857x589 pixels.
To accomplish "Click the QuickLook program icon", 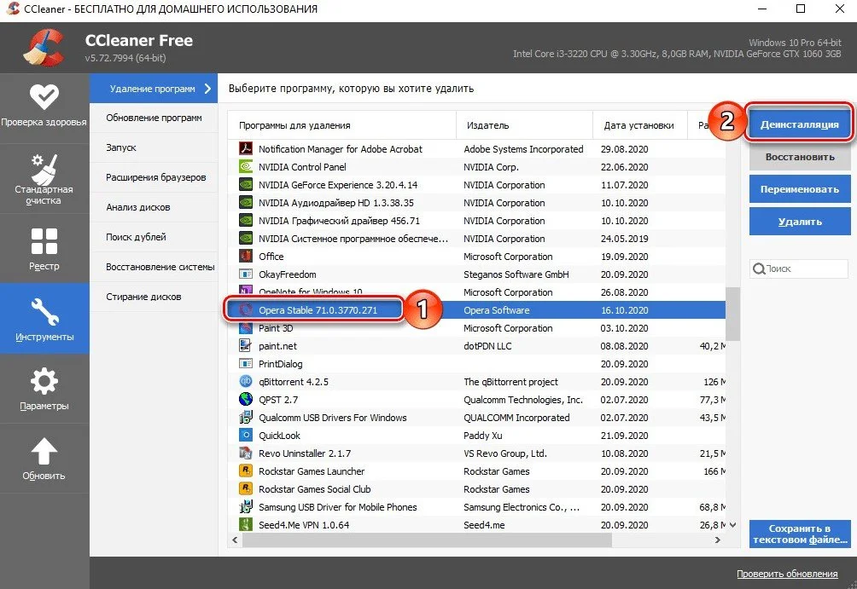I will tap(246, 435).
